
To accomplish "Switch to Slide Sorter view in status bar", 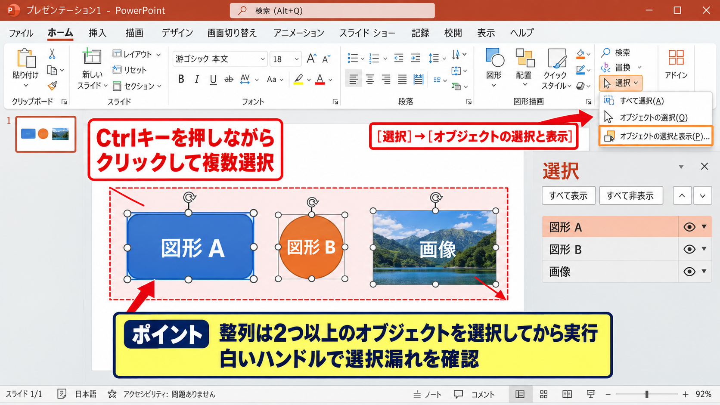I will [x=544, y=394].
